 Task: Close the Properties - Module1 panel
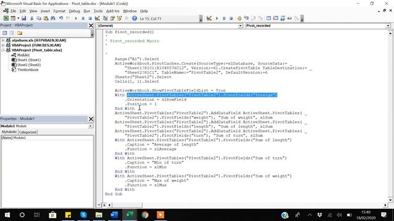click(x=90, y=118)
